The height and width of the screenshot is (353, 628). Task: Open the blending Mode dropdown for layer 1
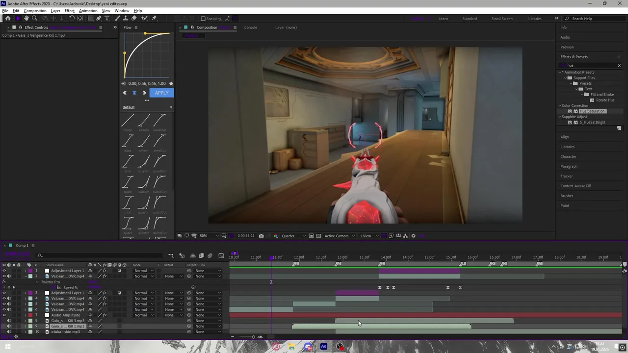(144, 271)
